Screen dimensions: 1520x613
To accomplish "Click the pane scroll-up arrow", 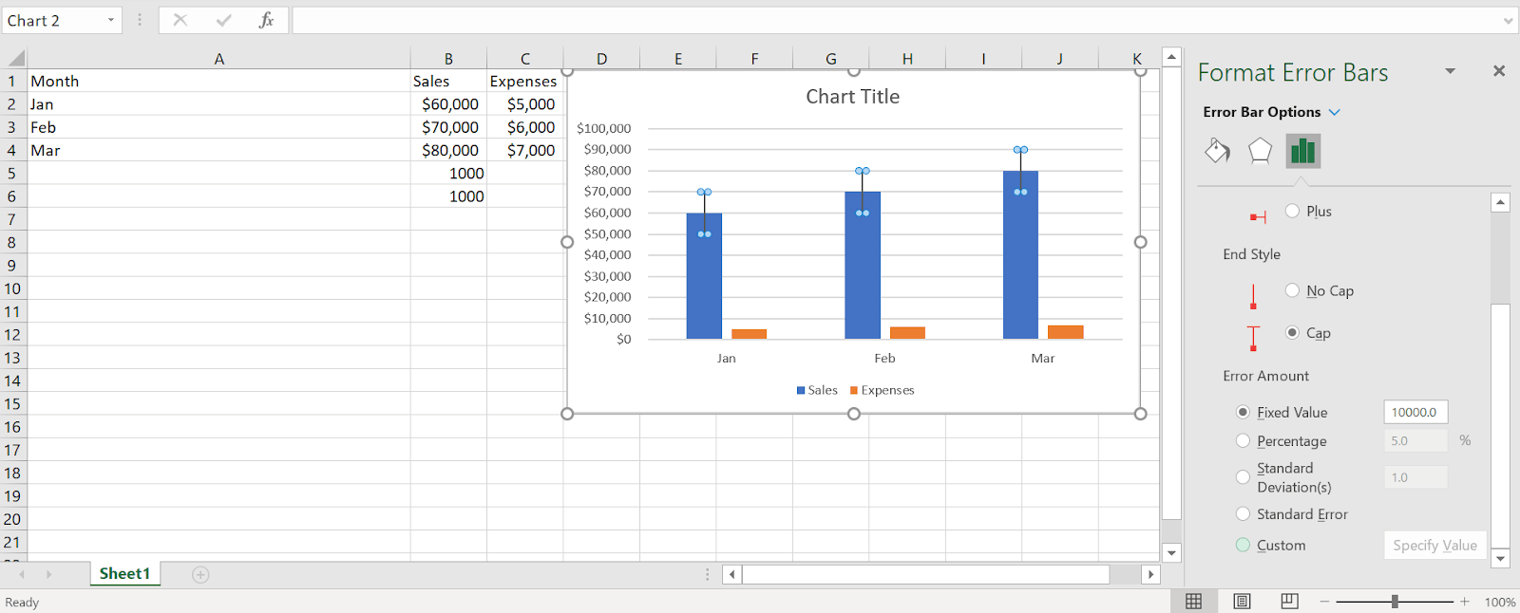I will 1500,202.
